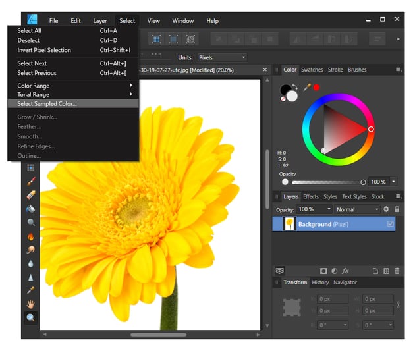Add new layer page icon

point(375,271)
